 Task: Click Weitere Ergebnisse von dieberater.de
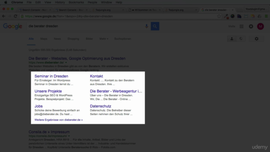point(59,120)
